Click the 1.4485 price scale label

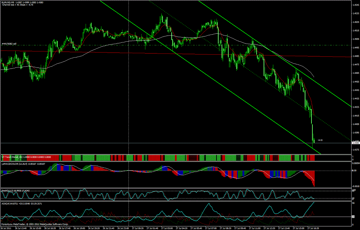tap(356, 56)
